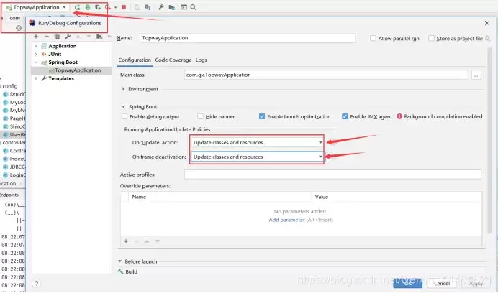Click Add parameter link
Viewport: 498px width, 293px height.
coord(287,220)
